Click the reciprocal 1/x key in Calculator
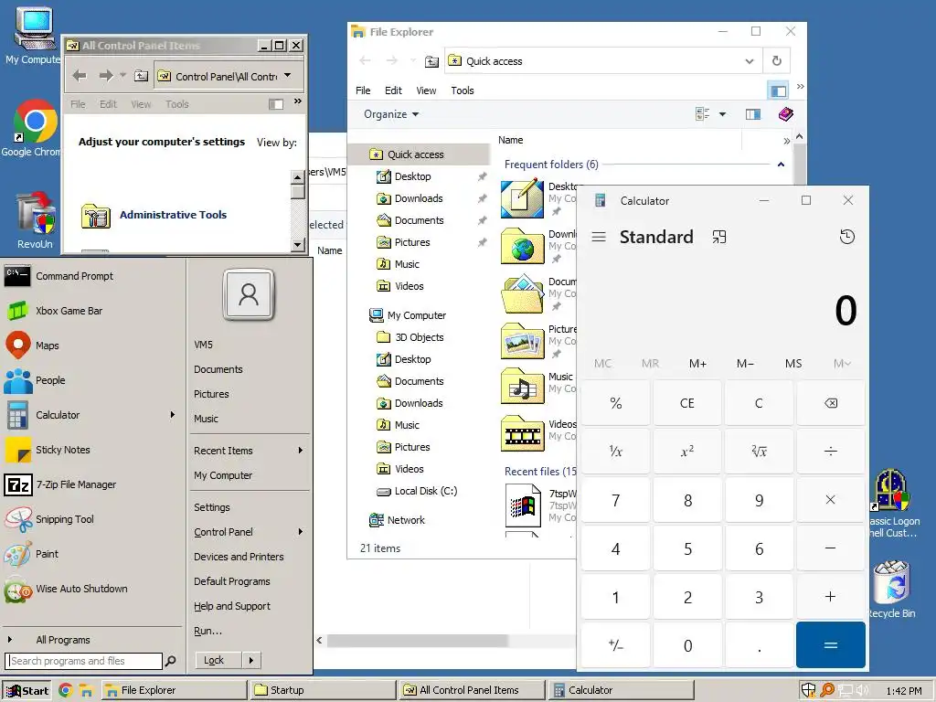 tap(615, 452)
